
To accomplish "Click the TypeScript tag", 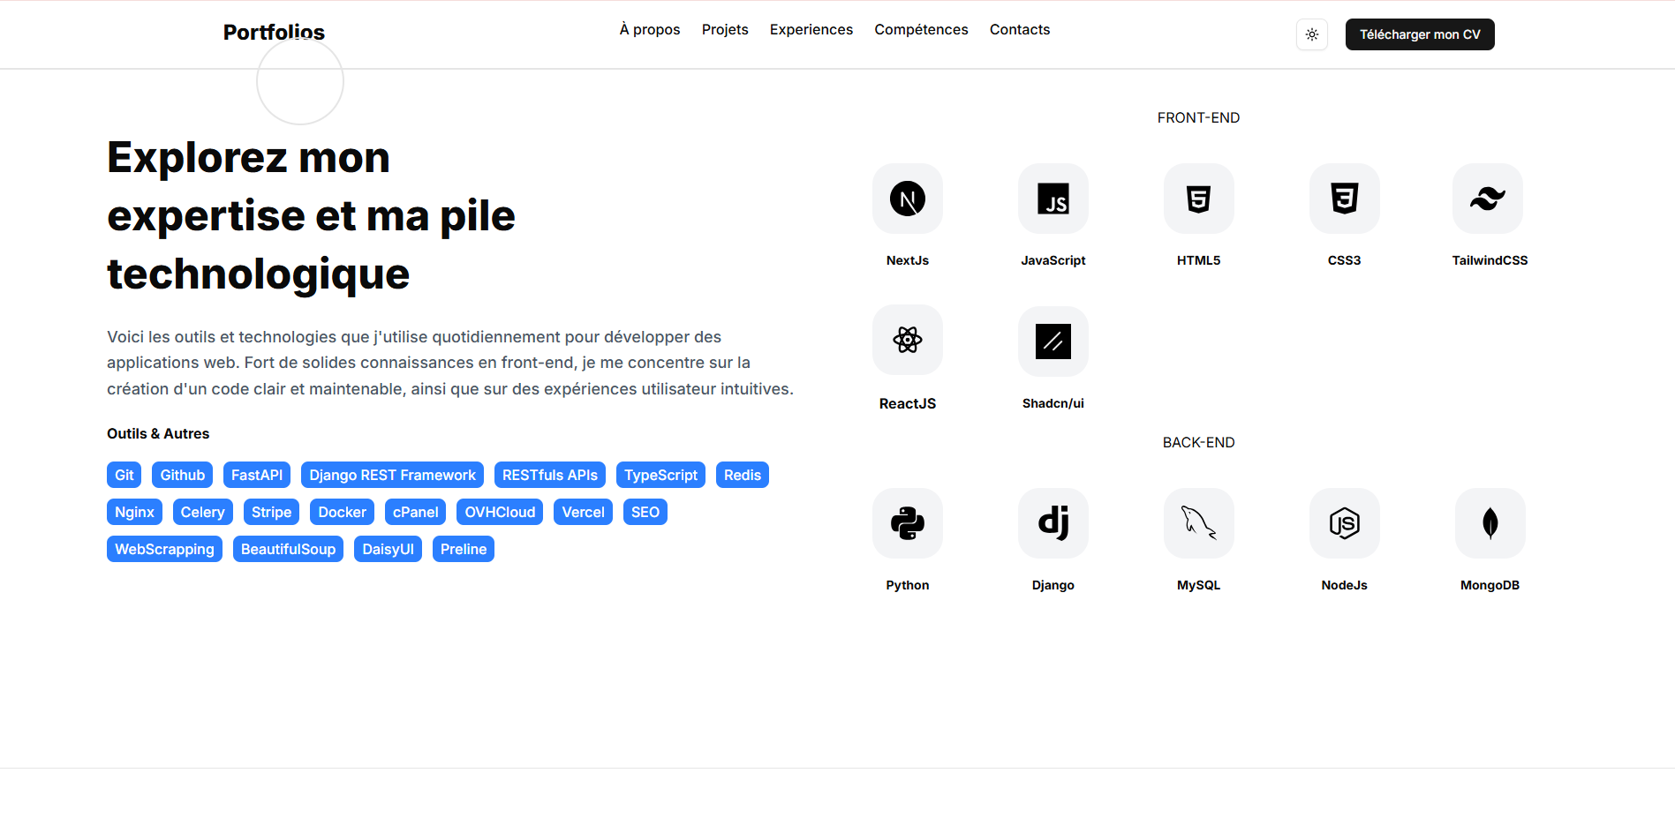I will point(660,475).
